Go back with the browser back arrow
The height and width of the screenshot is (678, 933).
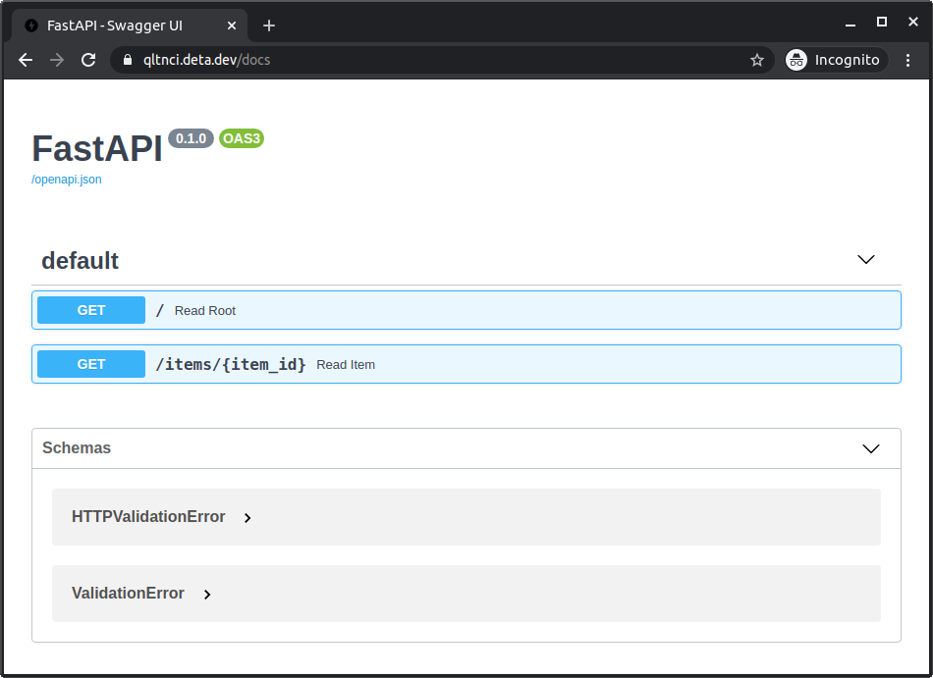click(25, 60)
